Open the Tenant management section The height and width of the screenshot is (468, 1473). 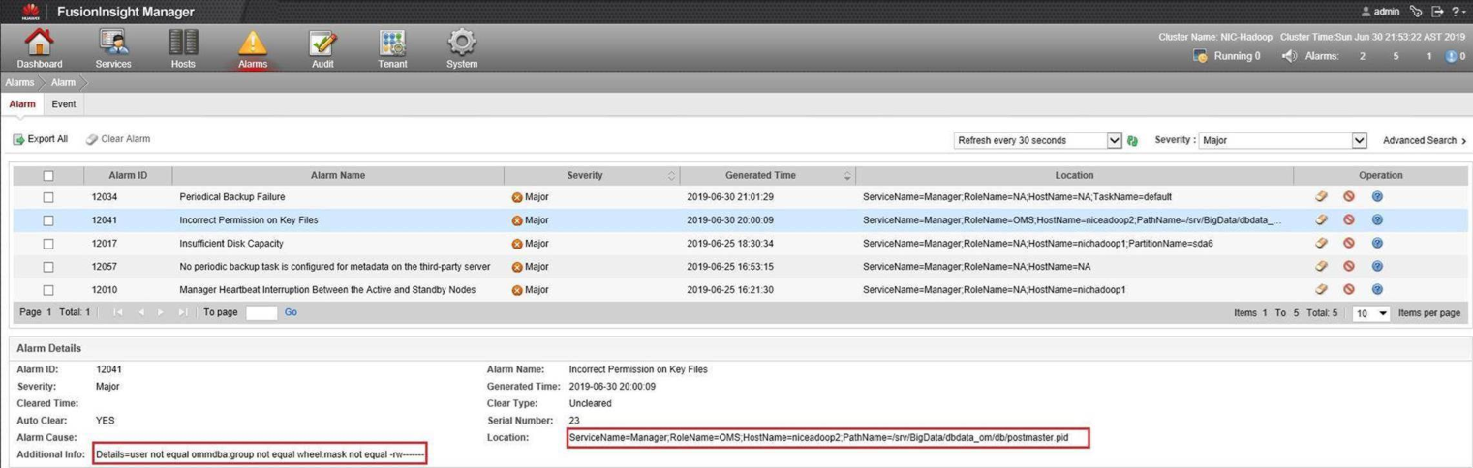pos(392,47)
